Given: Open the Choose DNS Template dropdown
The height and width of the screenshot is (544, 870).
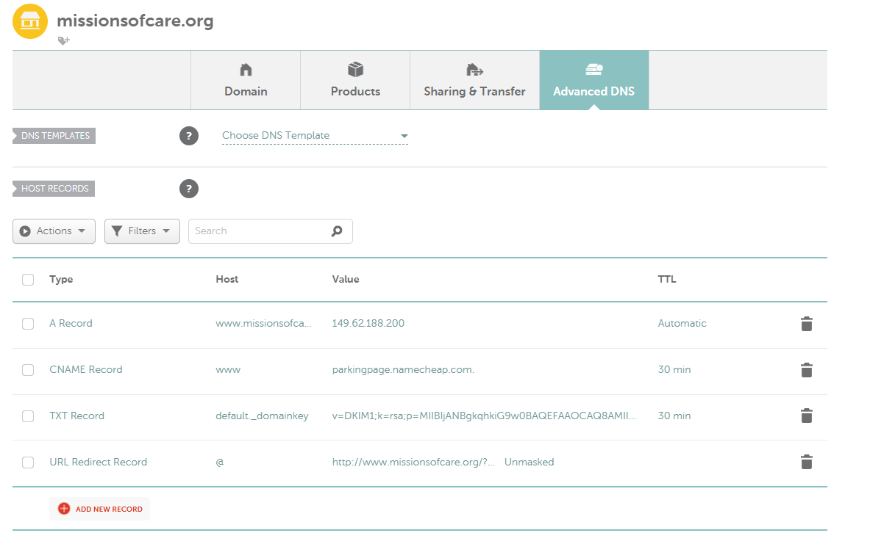Looking at the screenshot, I should 315,136.
